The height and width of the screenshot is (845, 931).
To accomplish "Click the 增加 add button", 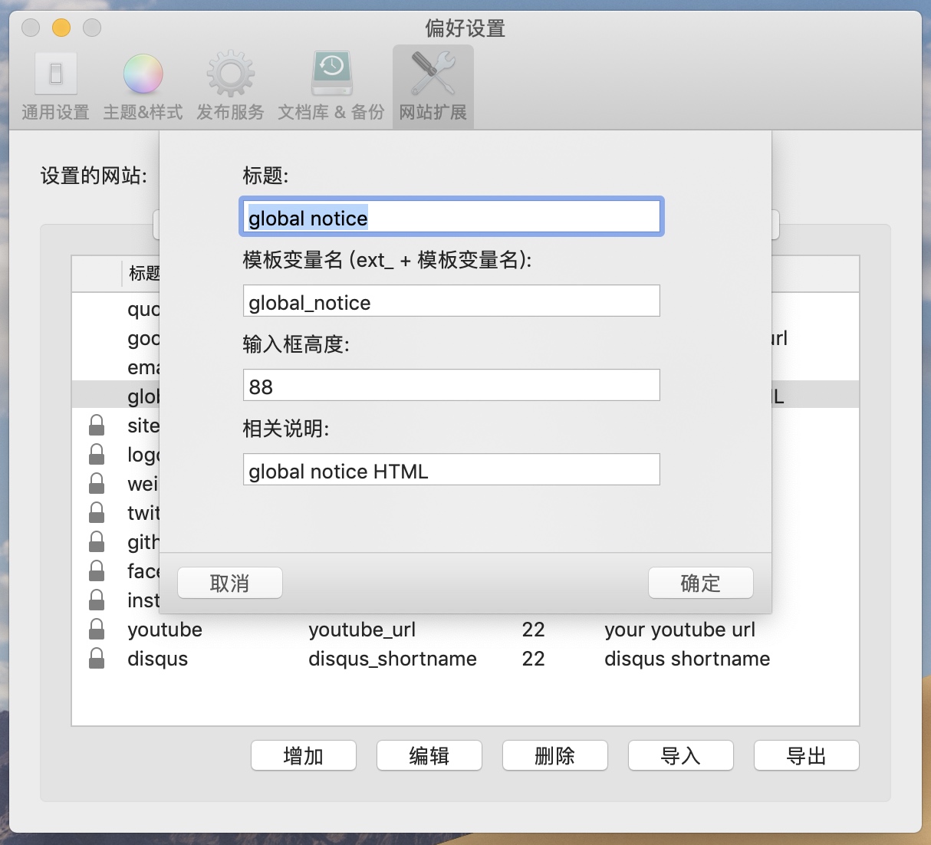I will [x=303, y=756].
